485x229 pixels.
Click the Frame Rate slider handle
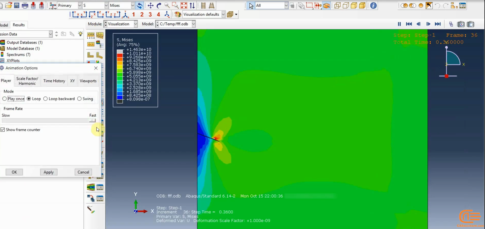pos(93,120)
